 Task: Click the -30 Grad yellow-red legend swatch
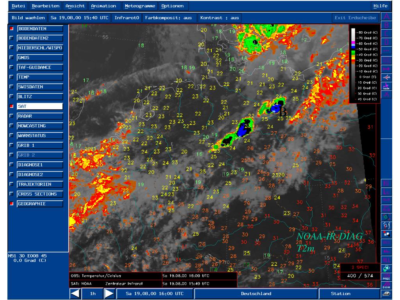point(353,59)
